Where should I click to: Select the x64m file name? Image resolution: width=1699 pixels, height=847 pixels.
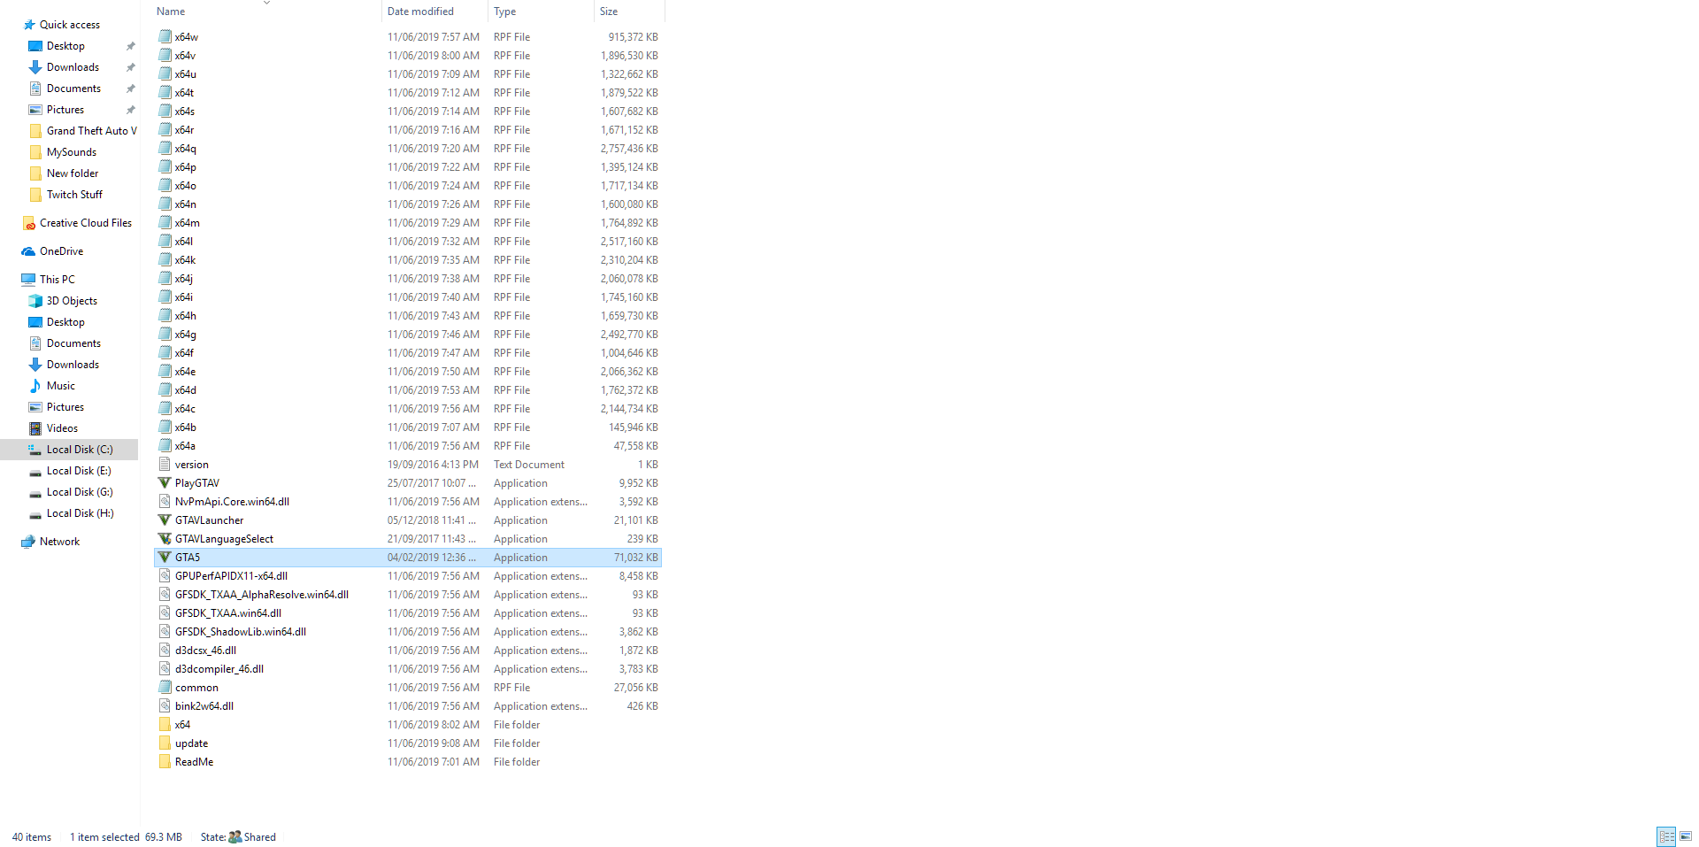[188, 223]
